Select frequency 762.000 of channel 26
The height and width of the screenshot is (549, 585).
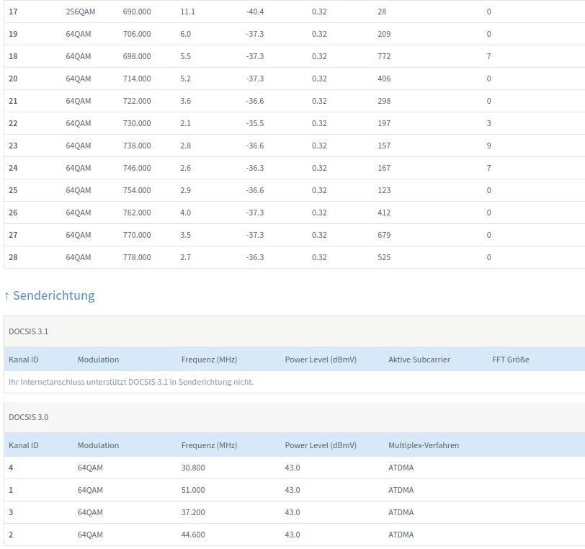(137, 213)
